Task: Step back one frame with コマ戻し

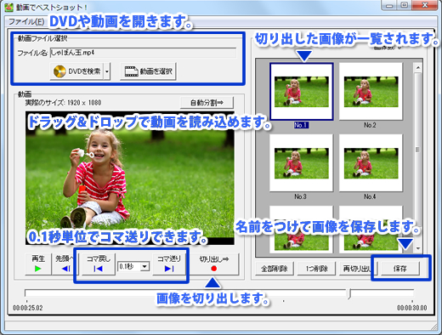Action: (98, 264)
